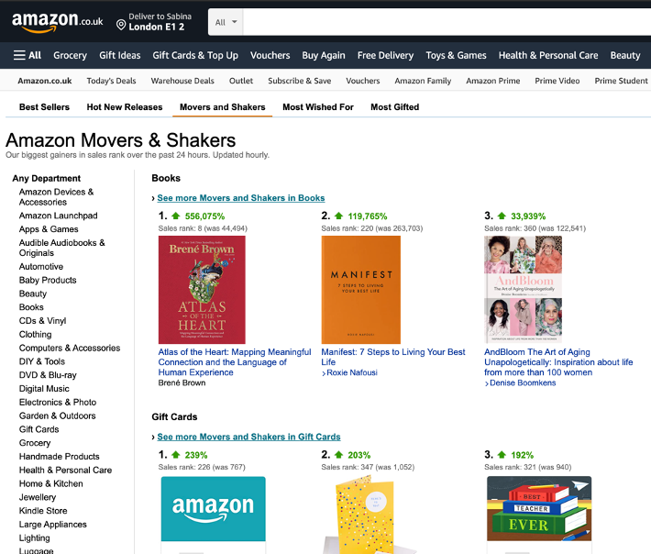651x554 pixels.
Task: Select Computers & Accessories department
Action: [x=70, y=348]
